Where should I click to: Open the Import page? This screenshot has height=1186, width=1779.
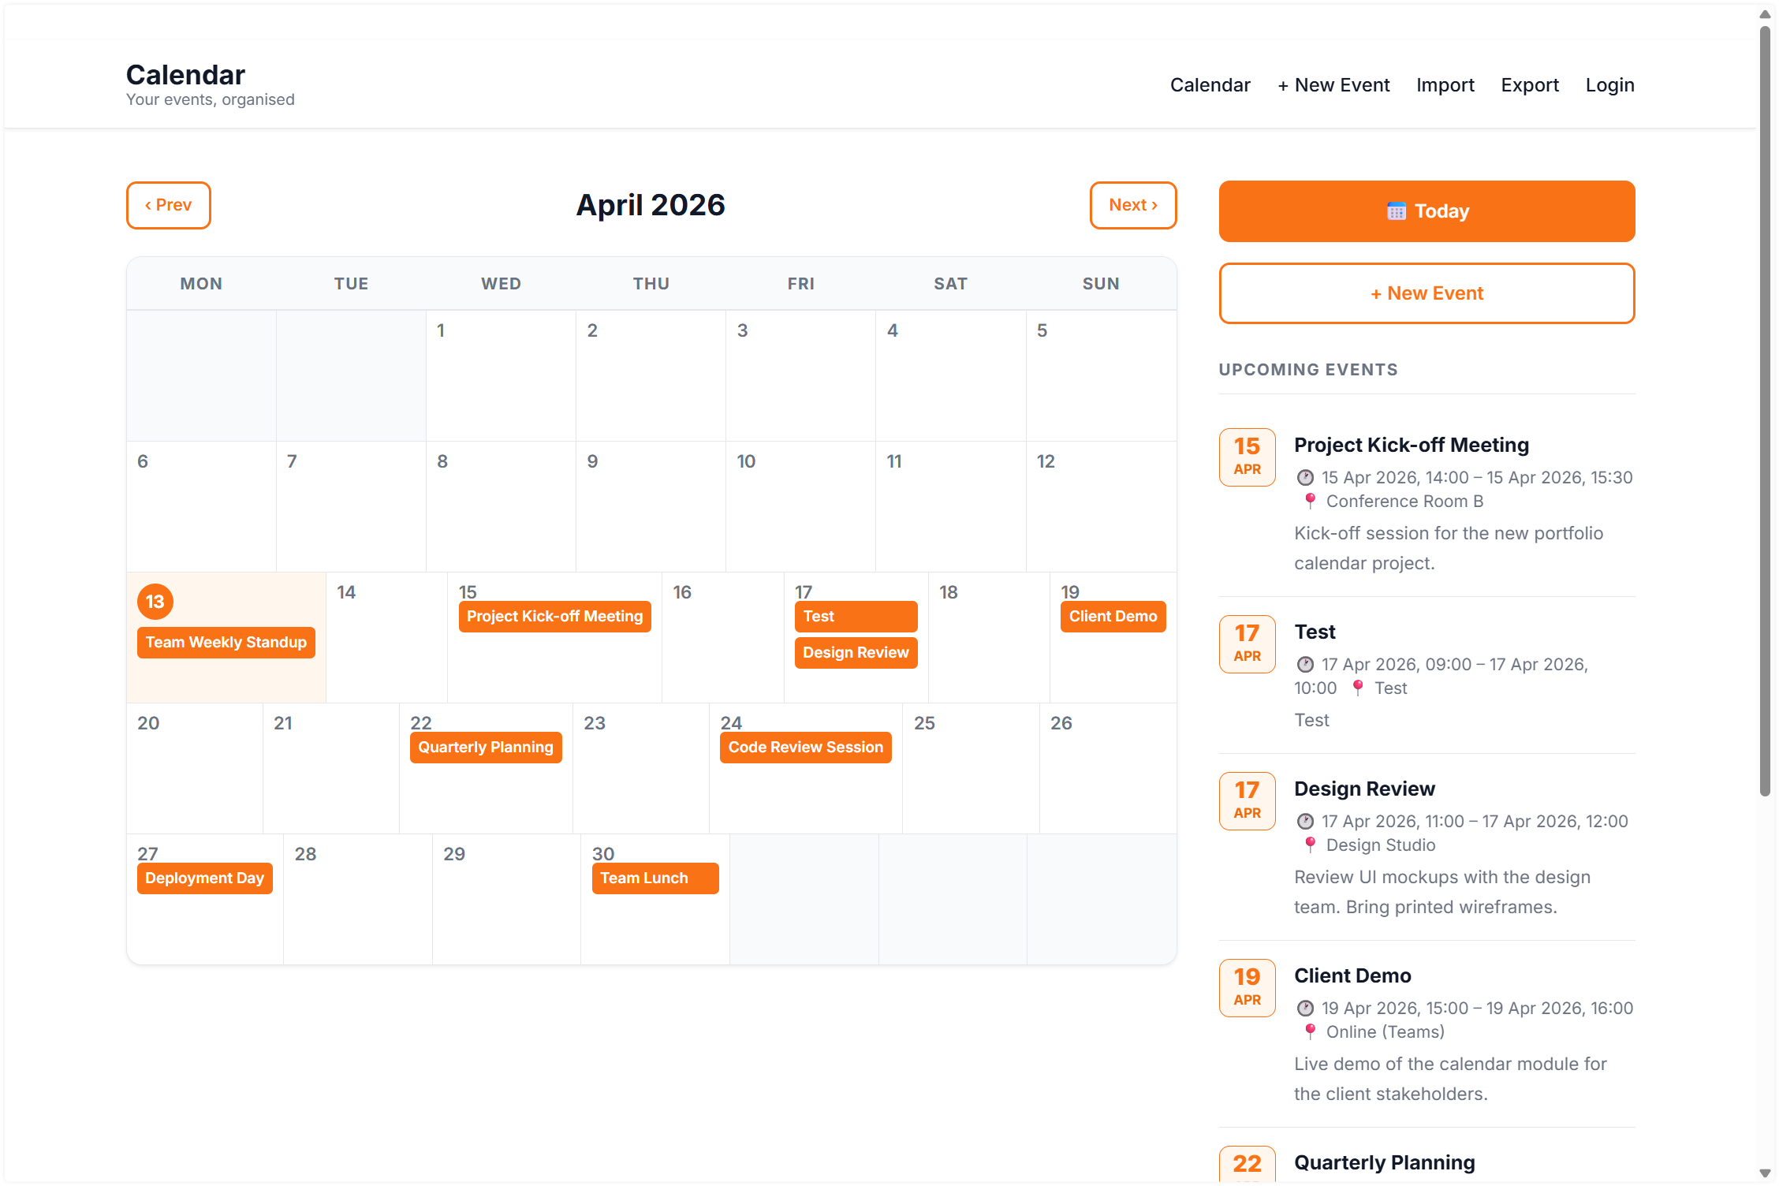(1445, 84)
